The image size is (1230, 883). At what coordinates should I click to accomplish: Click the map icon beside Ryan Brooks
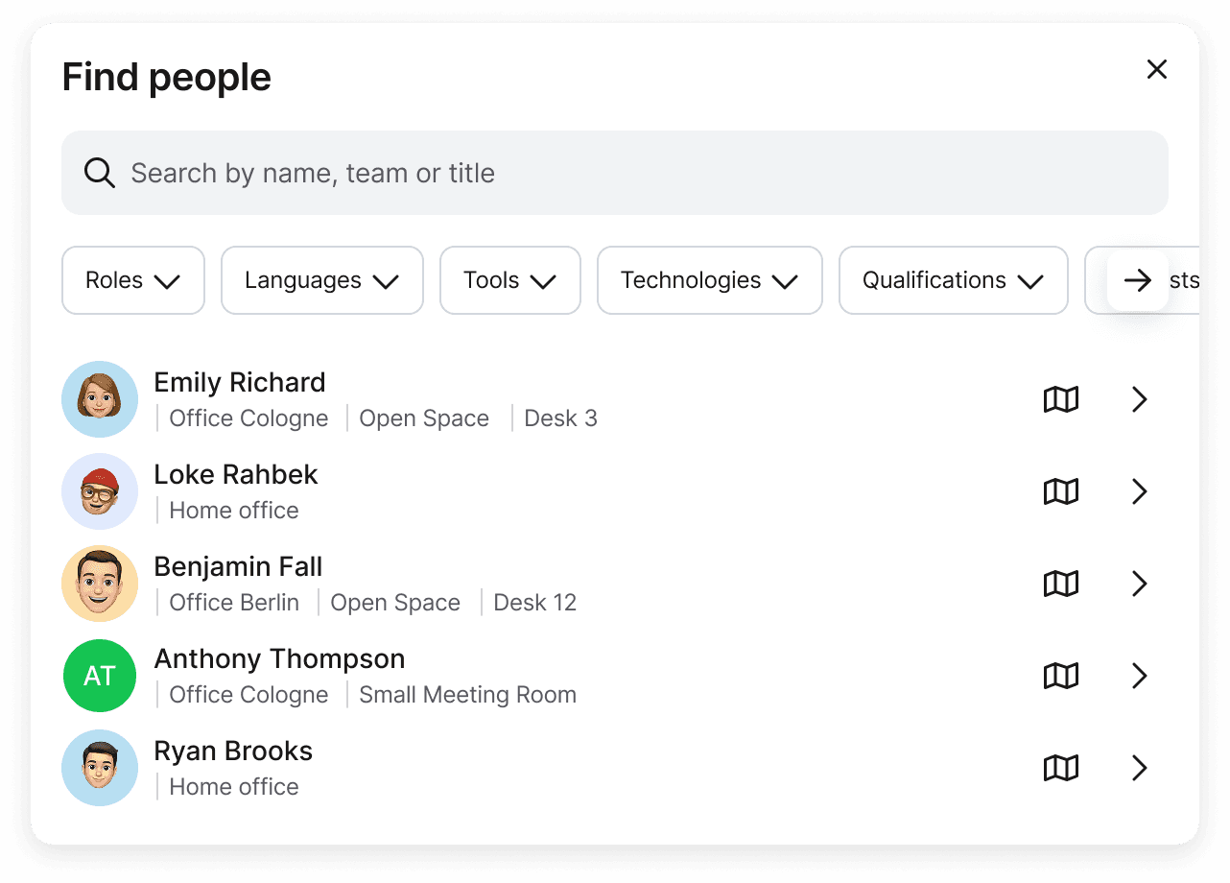pyautogui.click(x=1060, y=768)
